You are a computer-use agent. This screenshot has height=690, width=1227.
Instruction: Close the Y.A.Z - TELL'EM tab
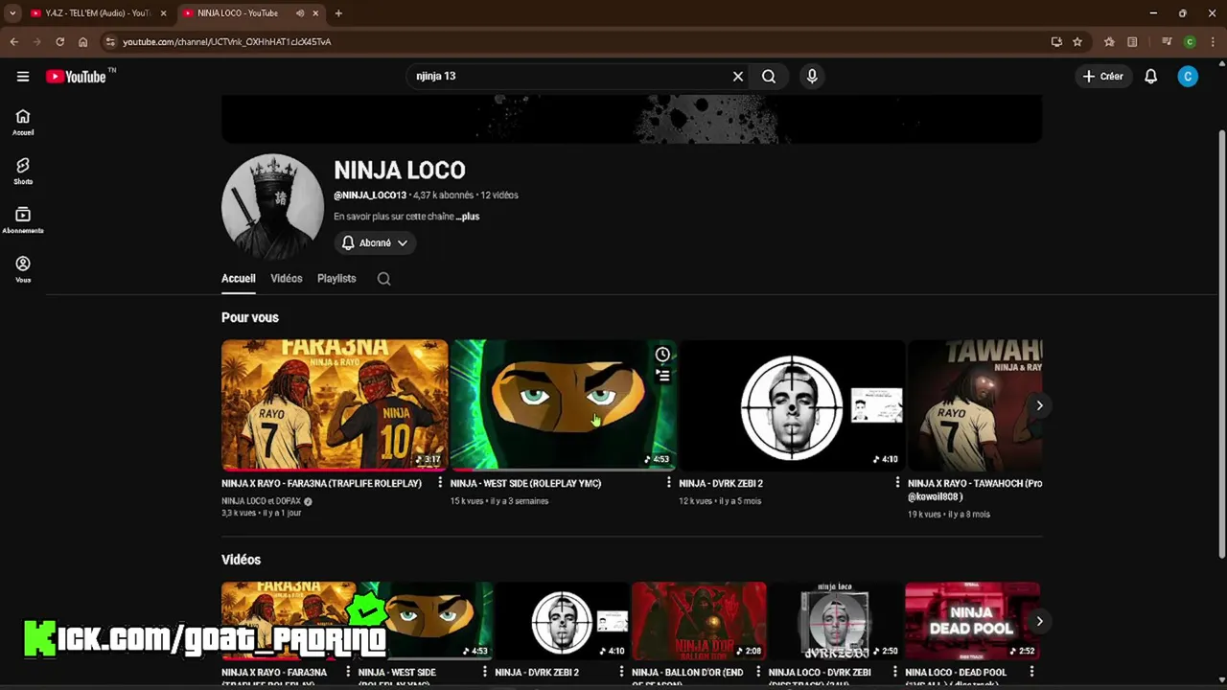click(163, 13)
